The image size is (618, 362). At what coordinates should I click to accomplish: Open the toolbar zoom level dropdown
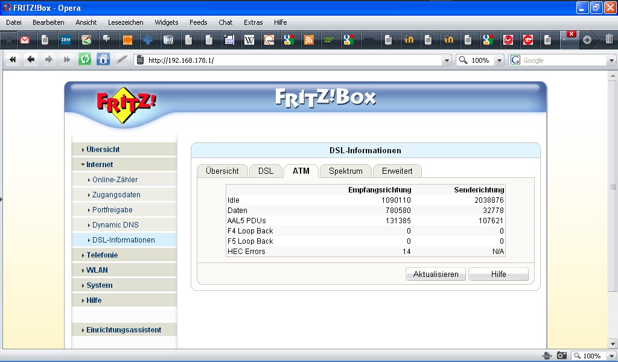click(x=499, y=60)
